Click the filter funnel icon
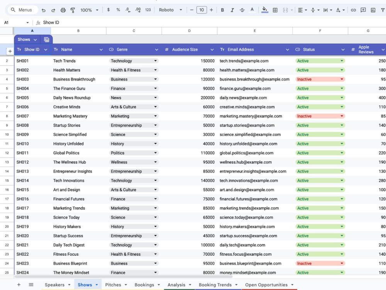Screen dimensions: 386x290 pyautogui.click(x=383, y=10)
